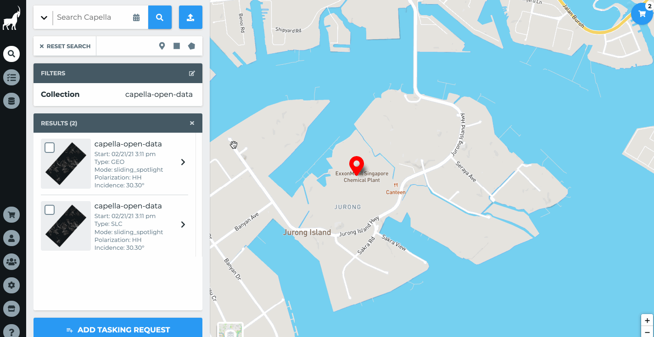Expand details of the SLC result
The image size is (654, 337).
click(183, 225)
